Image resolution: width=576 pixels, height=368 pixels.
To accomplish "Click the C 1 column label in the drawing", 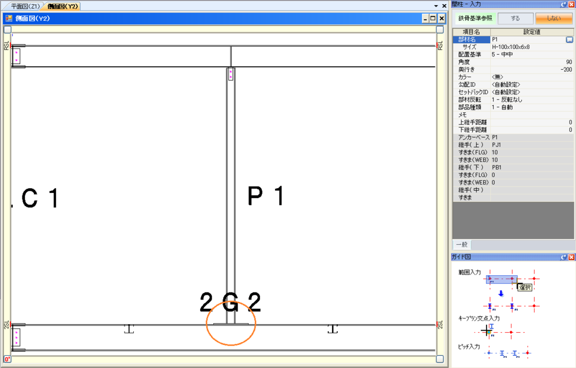I will [40, 198].
